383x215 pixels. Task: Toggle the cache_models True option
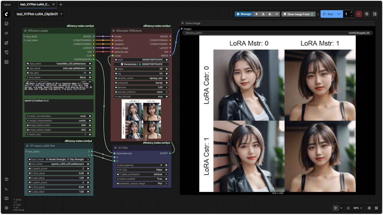pos(142,179)
